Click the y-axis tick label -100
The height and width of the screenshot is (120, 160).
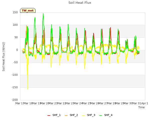coord(15,75)
